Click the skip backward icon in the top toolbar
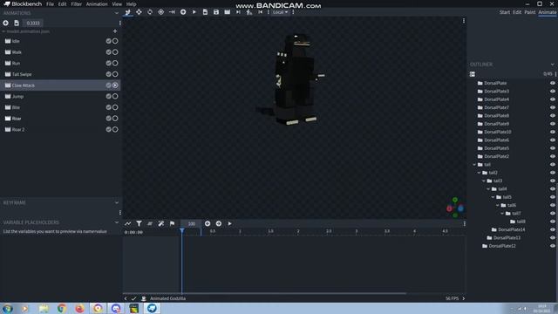 pos(260,12)
